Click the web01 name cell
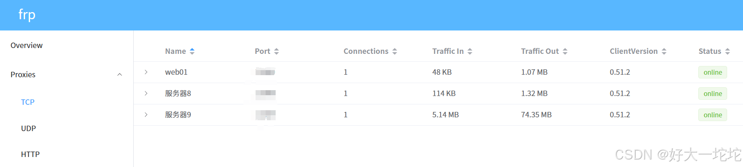This screenshot has height=167, width=743. [176, 72]
